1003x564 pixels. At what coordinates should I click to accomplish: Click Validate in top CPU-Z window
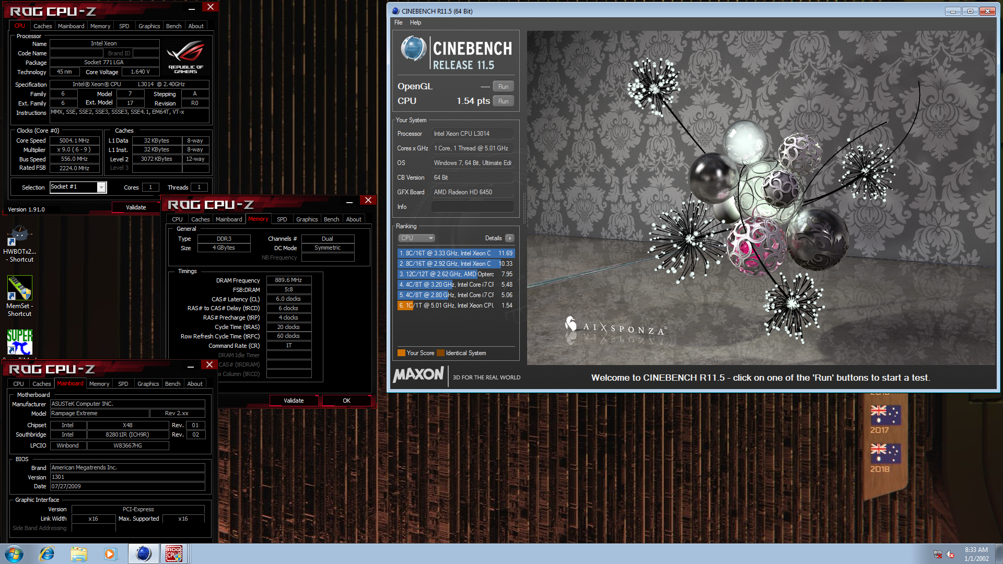click(136, 207)
